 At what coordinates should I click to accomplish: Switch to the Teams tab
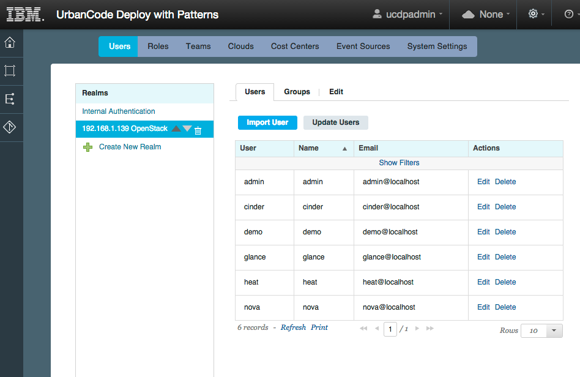[198, 47]
